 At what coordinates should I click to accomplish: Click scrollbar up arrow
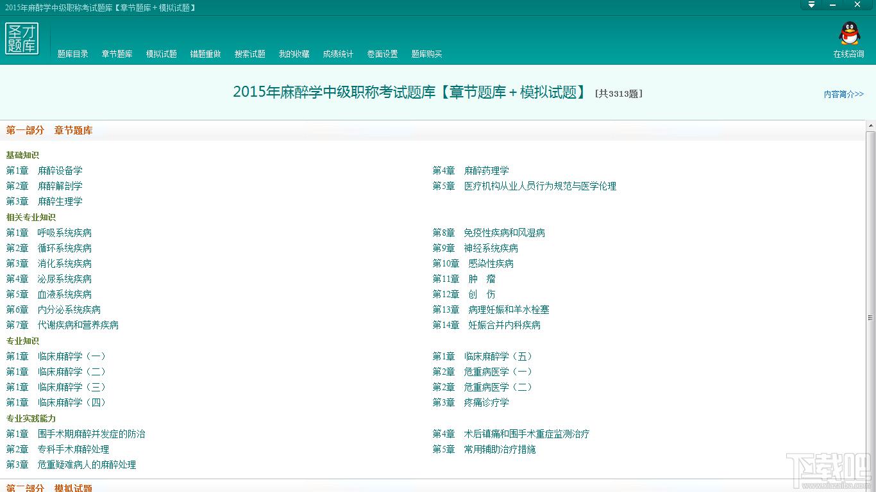870,125
